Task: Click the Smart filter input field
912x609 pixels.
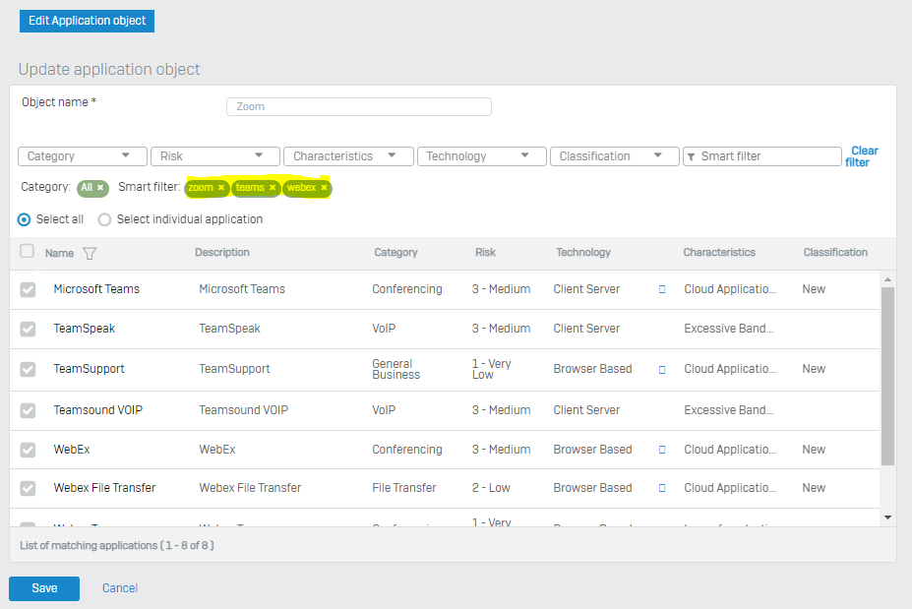Action: 761,155
